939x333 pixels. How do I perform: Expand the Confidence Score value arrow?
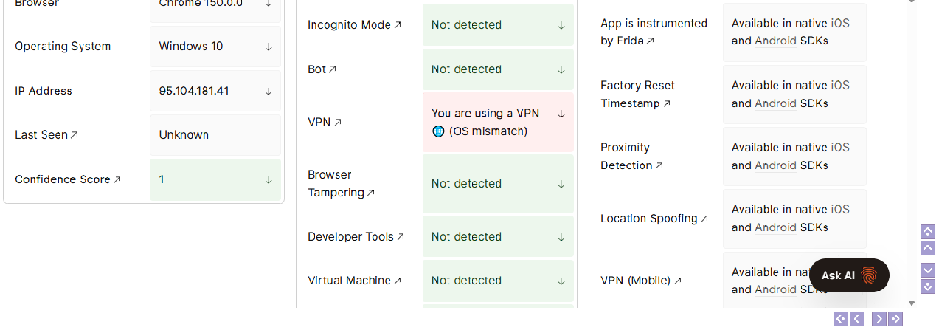click(x=268, y=179)
